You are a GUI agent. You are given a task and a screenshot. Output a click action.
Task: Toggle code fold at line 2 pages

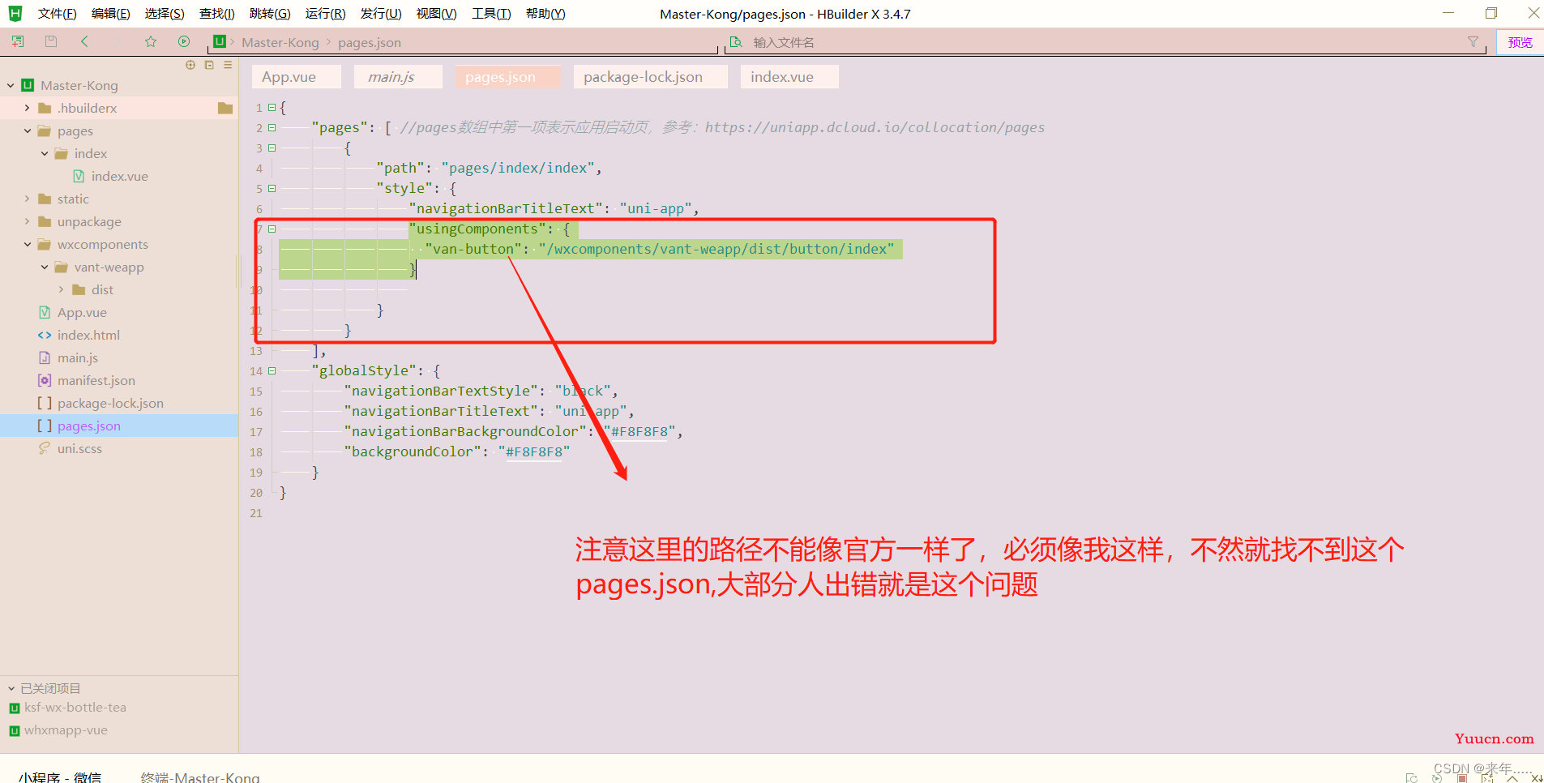(x=272, y=127)
